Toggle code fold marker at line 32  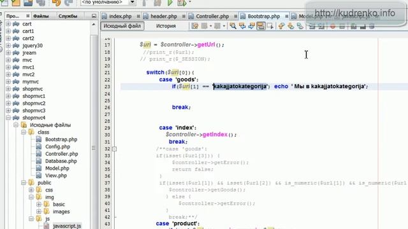[114, 149]
